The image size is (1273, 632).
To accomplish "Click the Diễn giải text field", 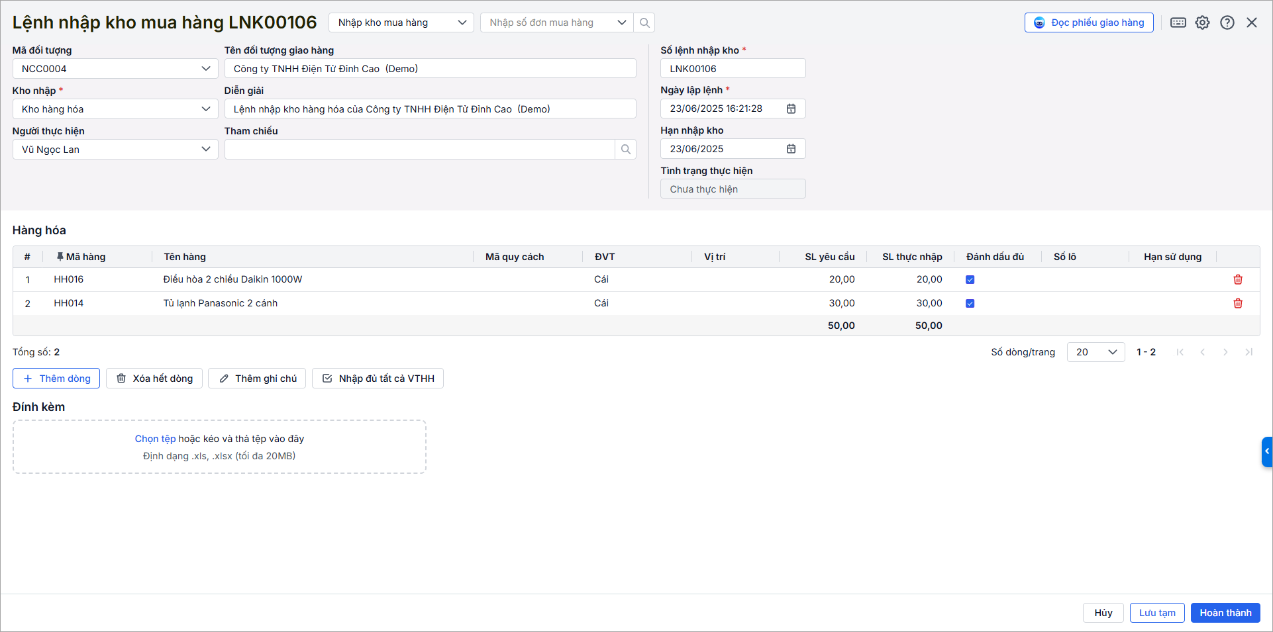I will 430,109.
